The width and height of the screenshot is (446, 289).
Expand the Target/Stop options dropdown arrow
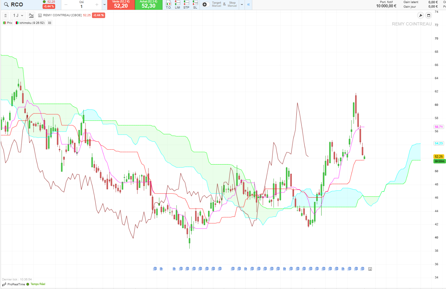tap(242, 5)
